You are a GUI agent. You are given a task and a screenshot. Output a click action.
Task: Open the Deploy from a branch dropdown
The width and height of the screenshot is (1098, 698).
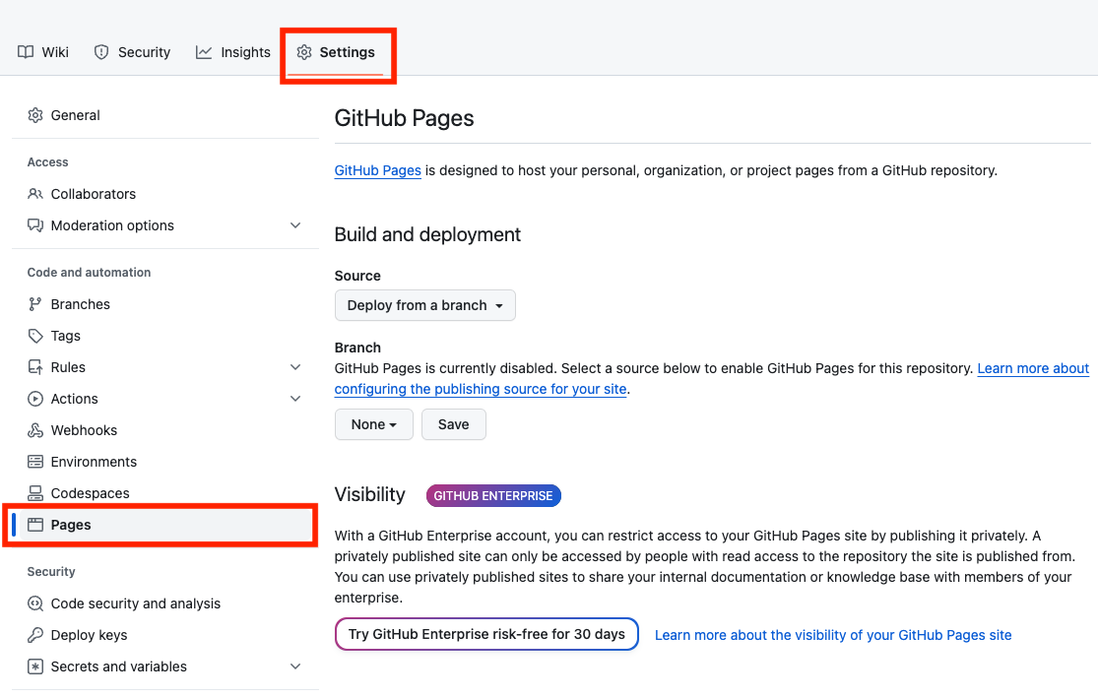click(x=425, y=305)
